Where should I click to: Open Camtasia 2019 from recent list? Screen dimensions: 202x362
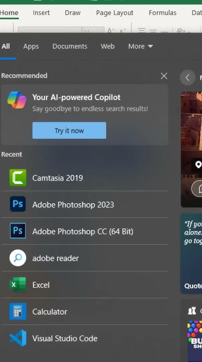(85, 178)
